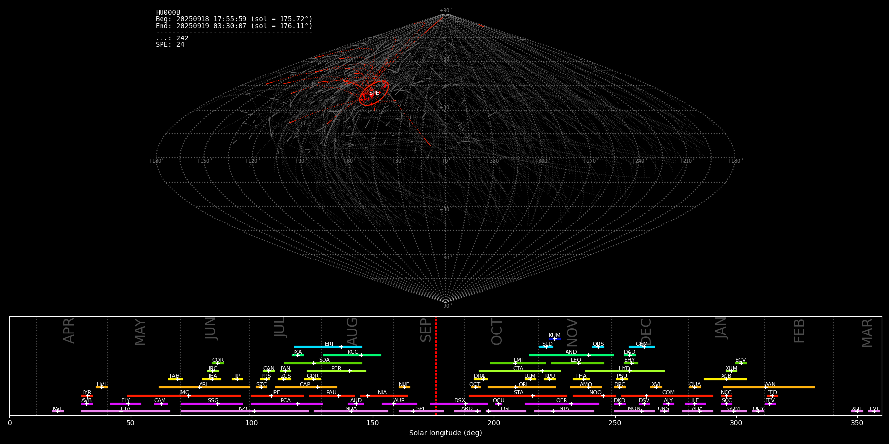Click the EVI shower label

874,409
